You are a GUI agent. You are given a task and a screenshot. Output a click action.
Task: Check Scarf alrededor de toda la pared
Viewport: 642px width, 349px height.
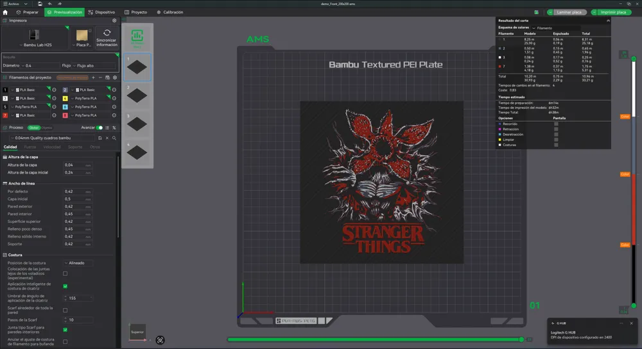pos(65,310)
